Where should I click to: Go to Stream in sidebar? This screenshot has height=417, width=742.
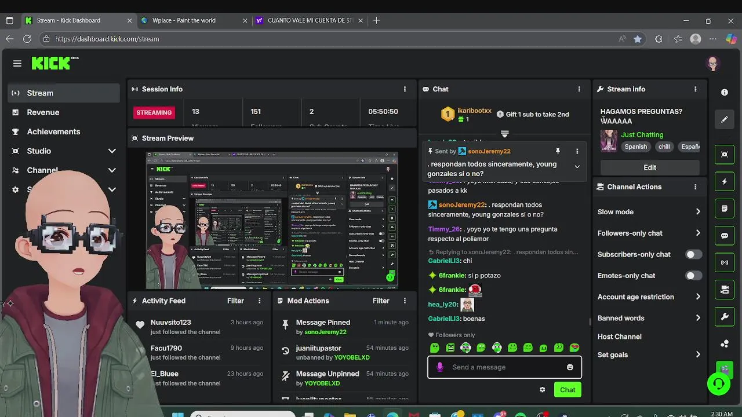64,93
